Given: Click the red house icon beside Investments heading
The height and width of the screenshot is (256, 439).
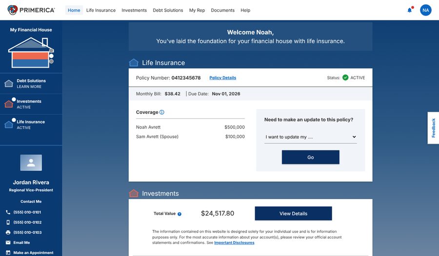Looking at the screenshot, I should point(134,193).
